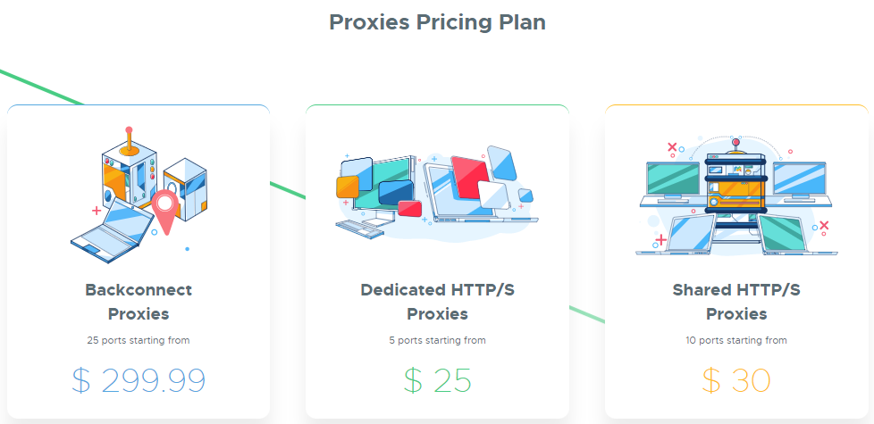
Task: Open the Shared HTTP/S Proxies title
Action: tap(736, 302)
